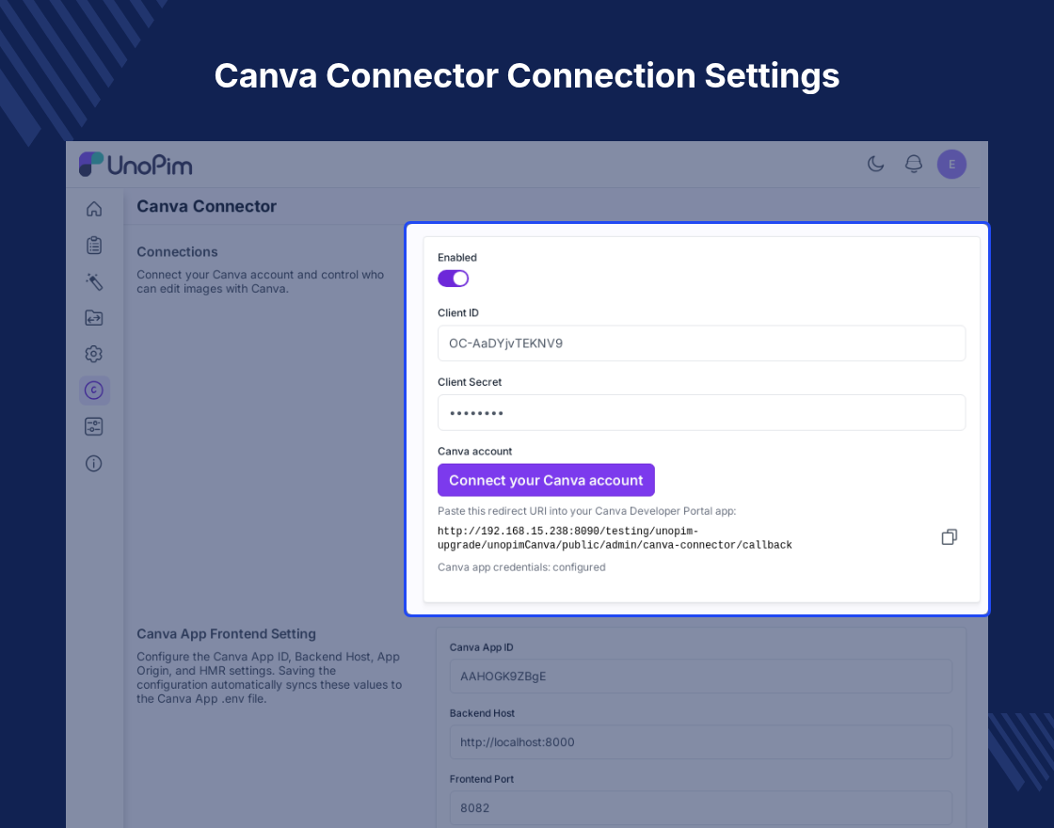
Task: Click the Client Secret label
Action: (470, 382)
